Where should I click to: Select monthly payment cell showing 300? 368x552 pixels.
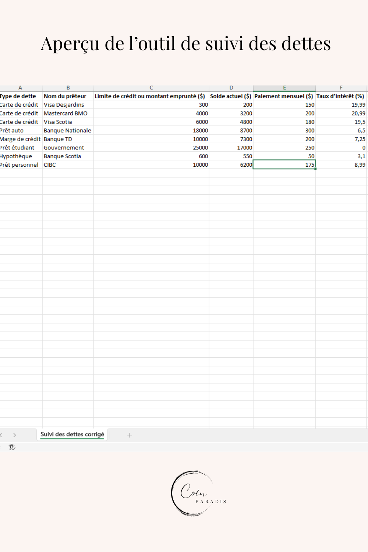[x=284, y=130]
